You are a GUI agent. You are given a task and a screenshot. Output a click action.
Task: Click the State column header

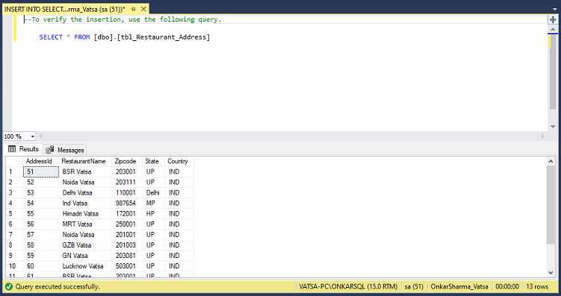tap(153, 161)
